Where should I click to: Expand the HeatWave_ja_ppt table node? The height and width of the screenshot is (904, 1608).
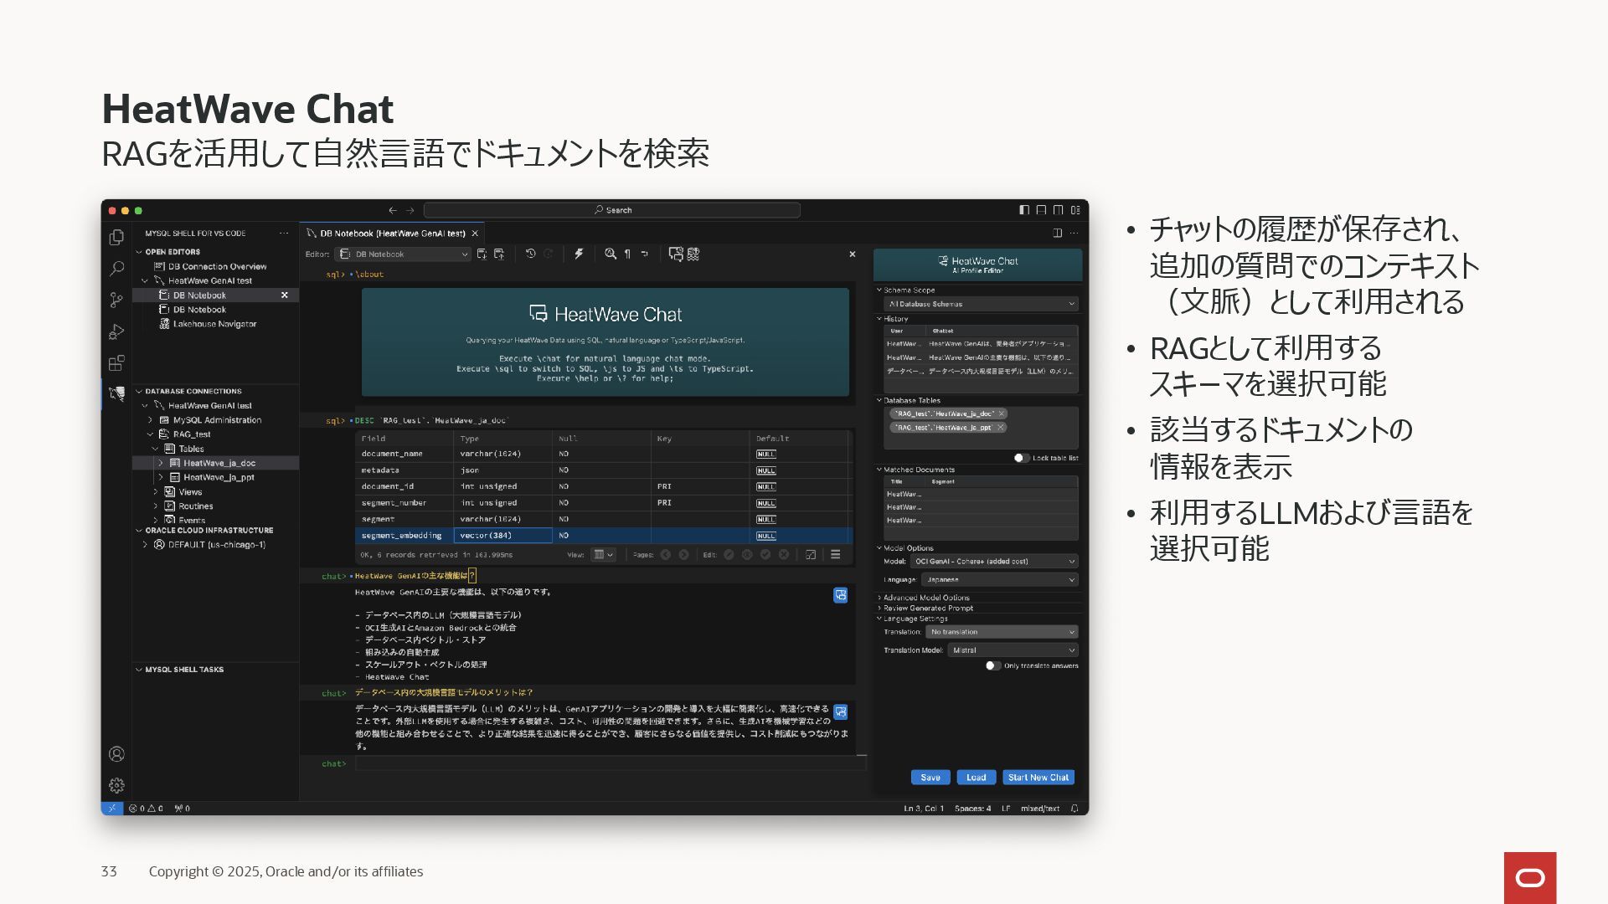click(161, 477)
